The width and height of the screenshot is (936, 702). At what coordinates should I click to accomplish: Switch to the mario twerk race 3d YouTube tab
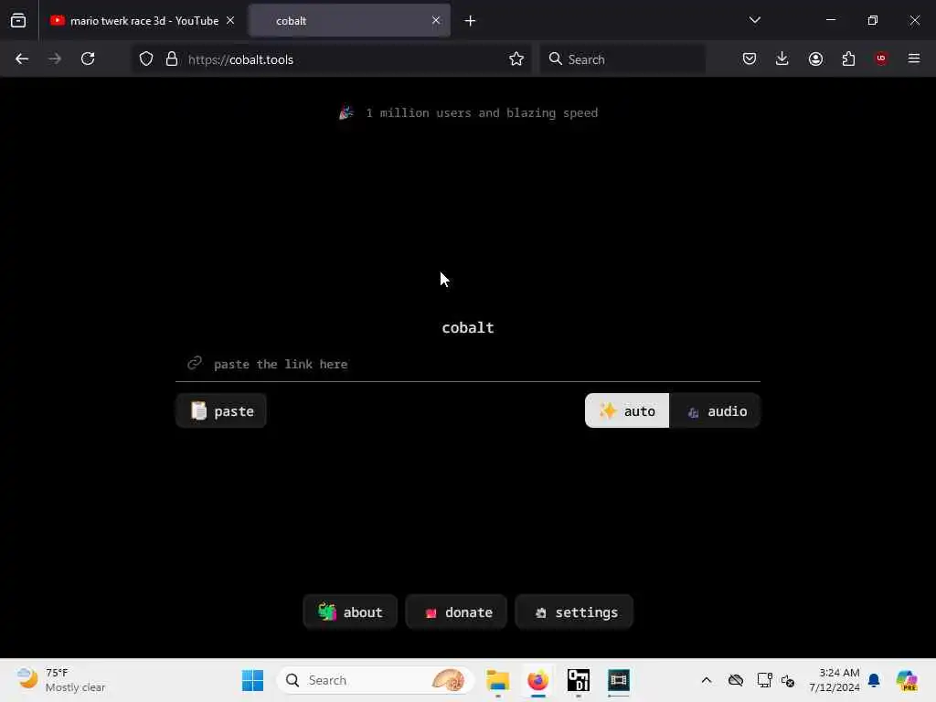coord(142,20)
